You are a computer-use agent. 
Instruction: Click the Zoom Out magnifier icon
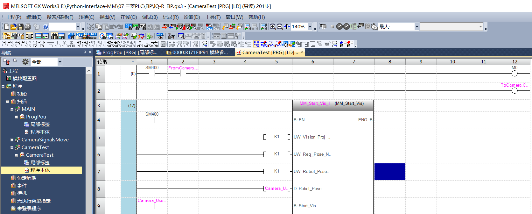pos(280,27)
